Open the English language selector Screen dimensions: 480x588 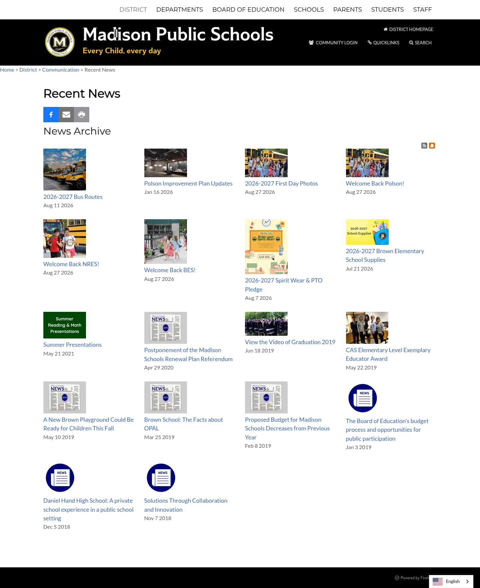point(451,581)
